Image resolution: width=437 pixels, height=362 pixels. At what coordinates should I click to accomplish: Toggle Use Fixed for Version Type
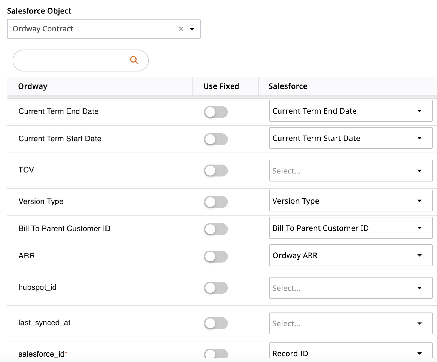(215, 202)
